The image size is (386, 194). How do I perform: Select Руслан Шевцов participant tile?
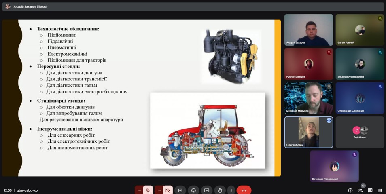[x=309, y=64]
